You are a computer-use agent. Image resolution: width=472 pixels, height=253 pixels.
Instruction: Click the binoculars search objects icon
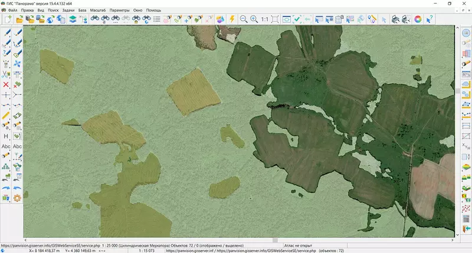click(94, 19)
